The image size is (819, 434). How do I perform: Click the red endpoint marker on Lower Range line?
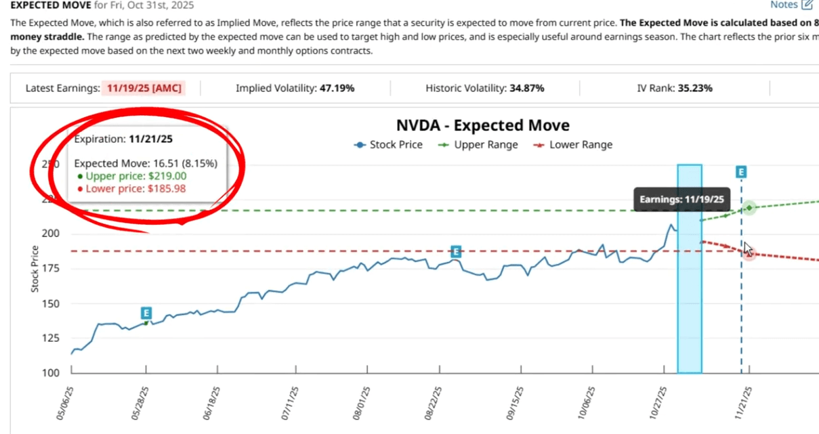[x=748, y=253]
